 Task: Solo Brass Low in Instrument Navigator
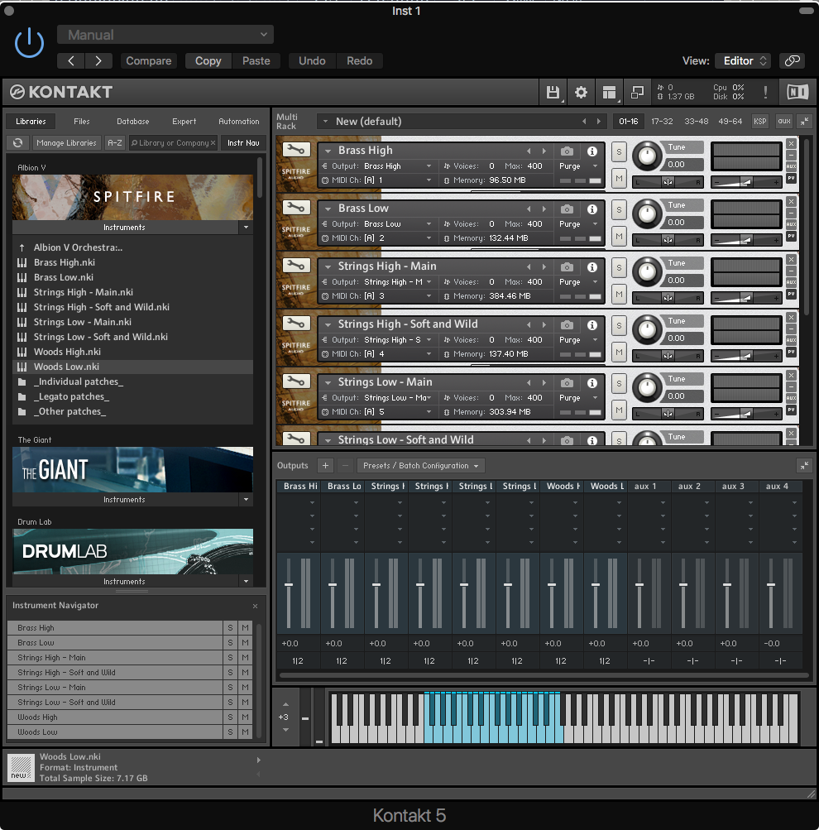(x=230, y=643)
